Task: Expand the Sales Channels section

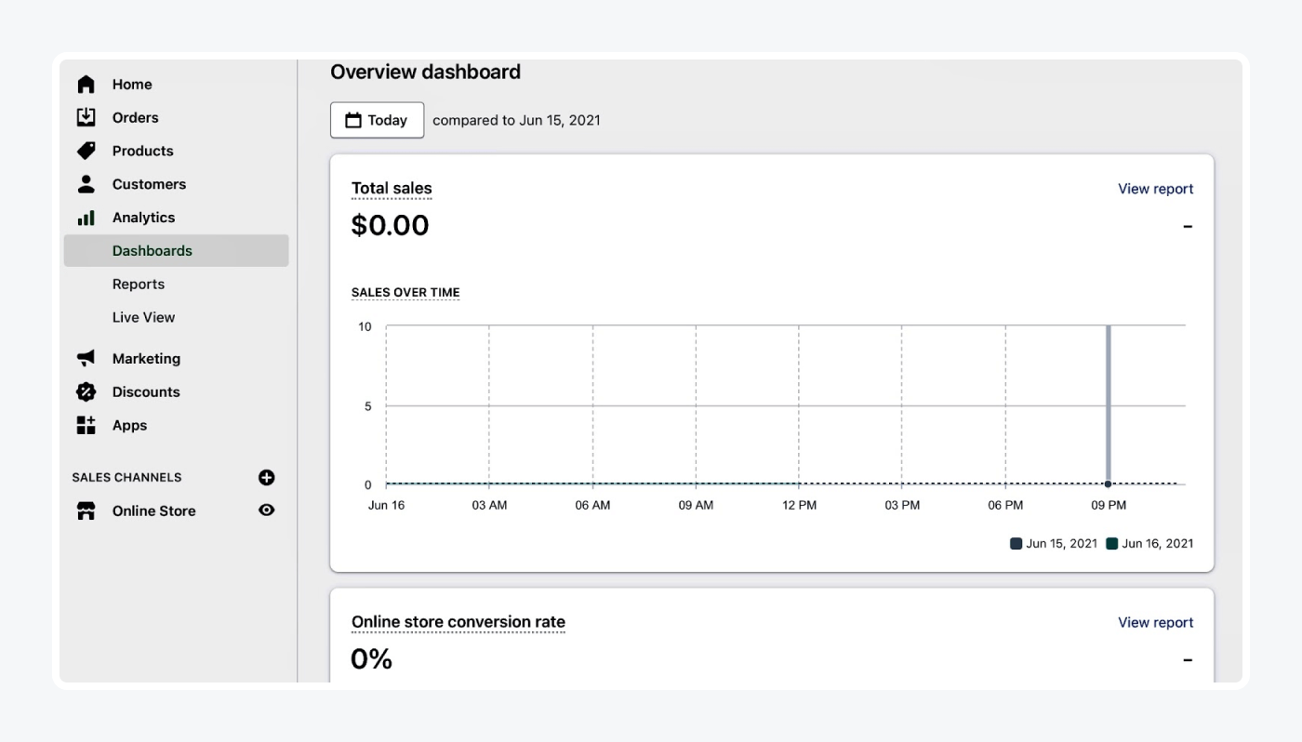Action: click(x=127, y=477)
